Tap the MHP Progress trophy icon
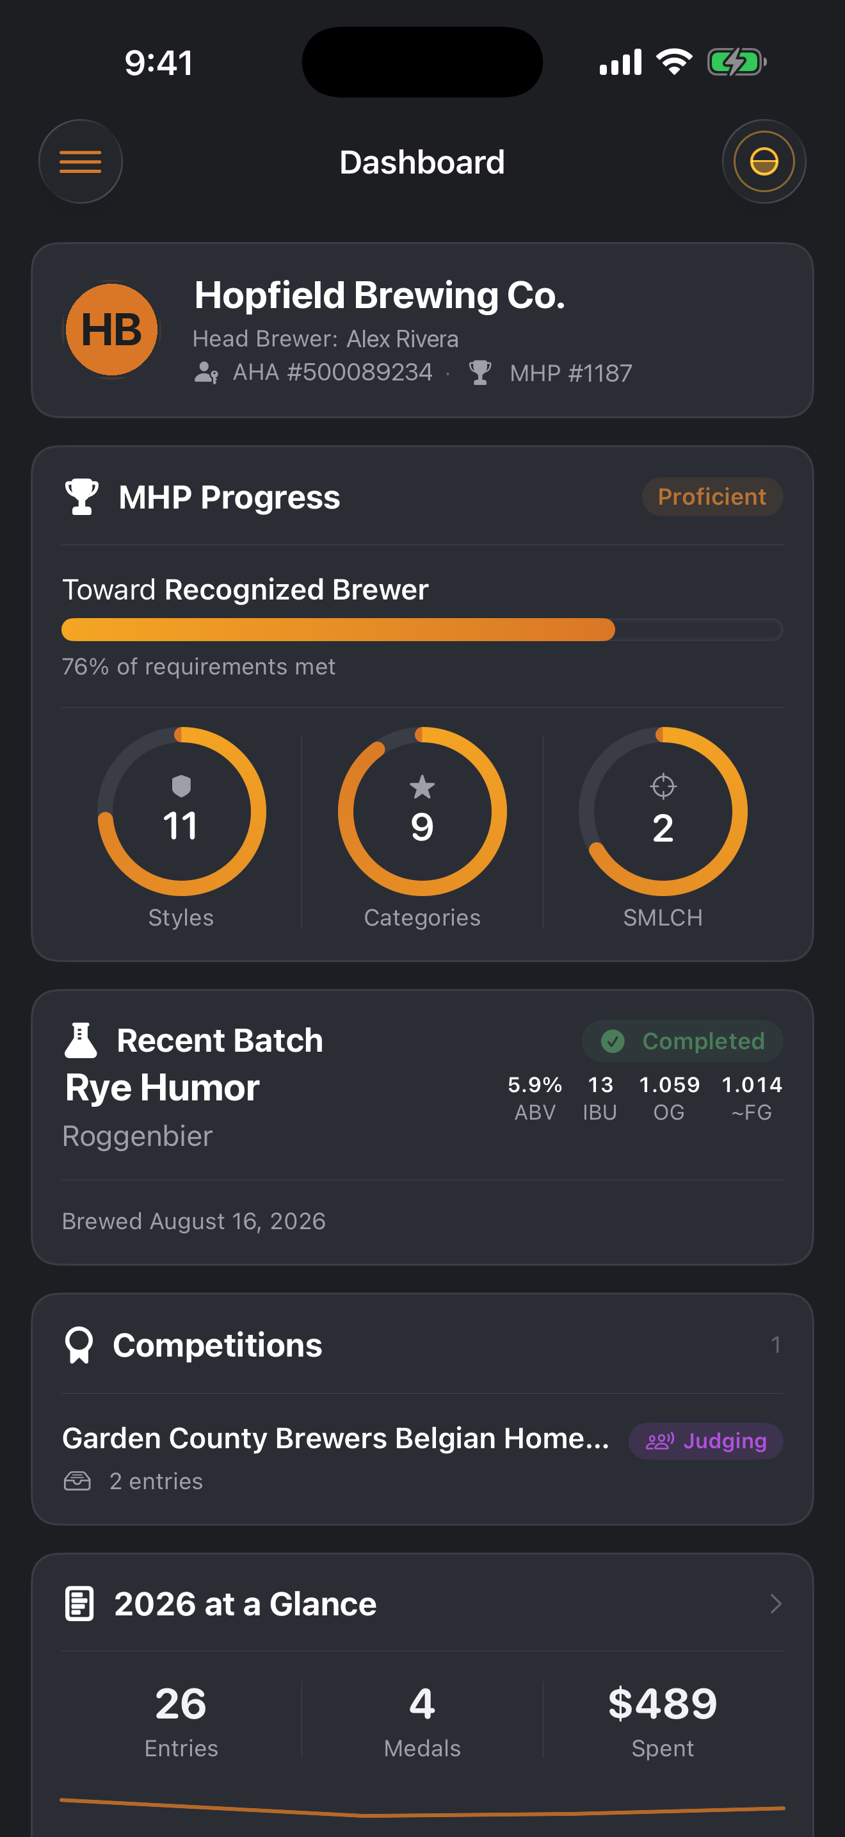845x1837 pixels. pyautogui.click(x=82, y=497)
